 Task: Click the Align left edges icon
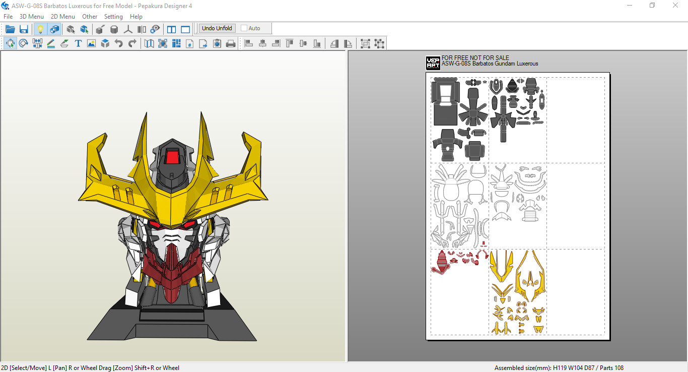(249, 43)
